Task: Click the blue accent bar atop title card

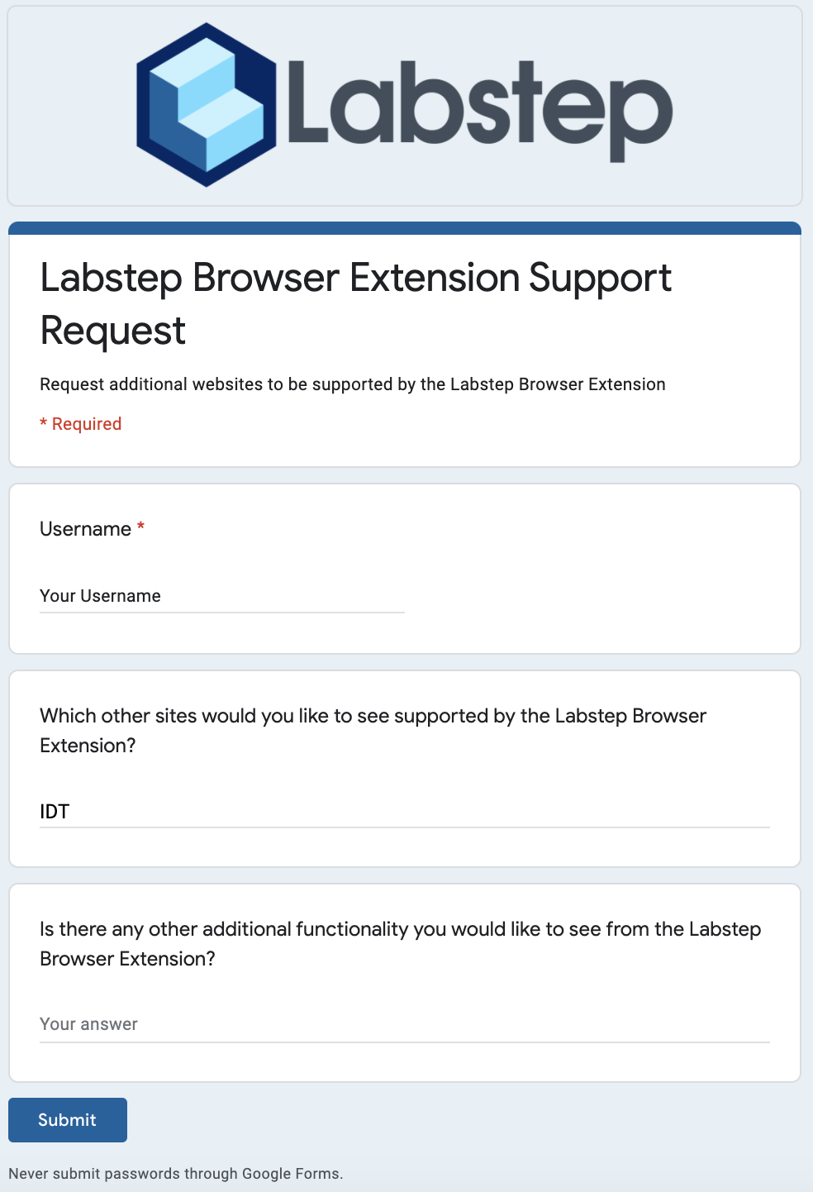Action: click(404, 228)
